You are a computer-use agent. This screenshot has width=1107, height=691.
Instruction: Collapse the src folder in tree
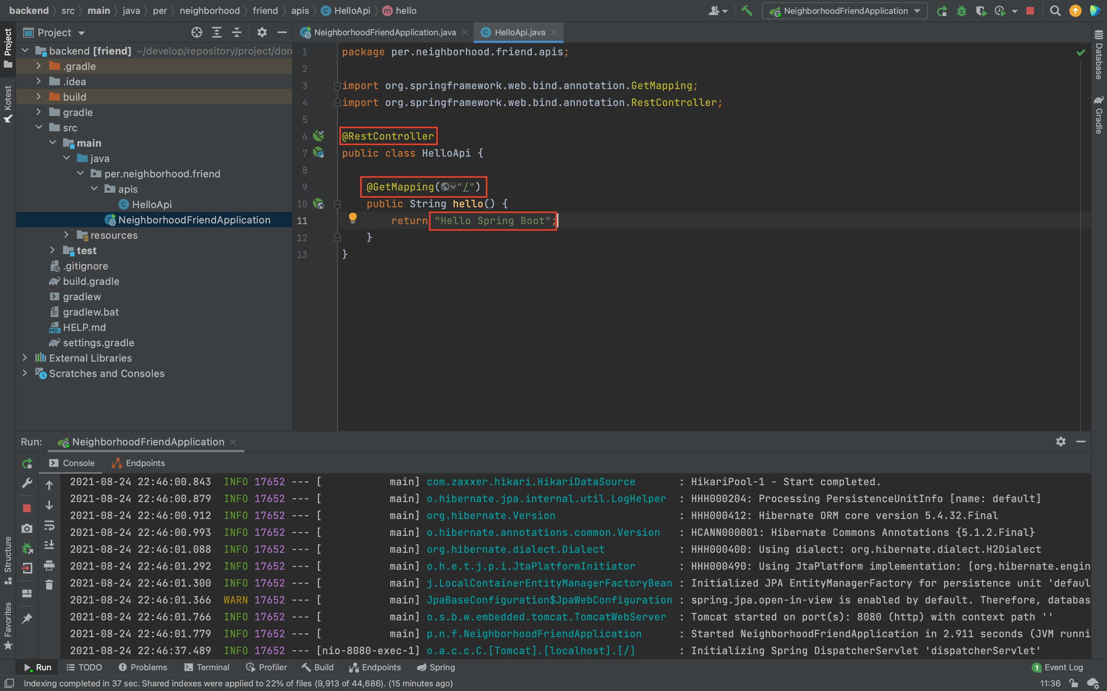tap(39, 127)
